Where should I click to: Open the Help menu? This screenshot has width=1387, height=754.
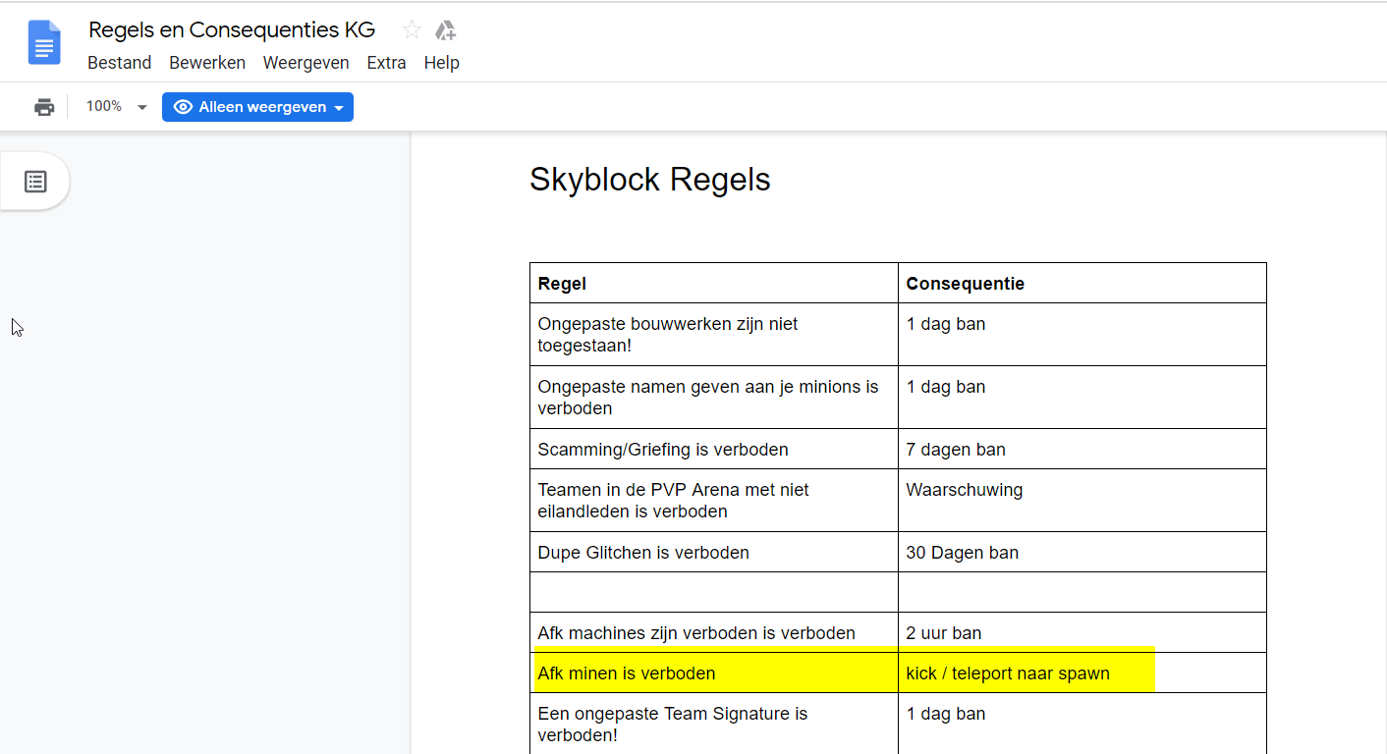[441, 63]
